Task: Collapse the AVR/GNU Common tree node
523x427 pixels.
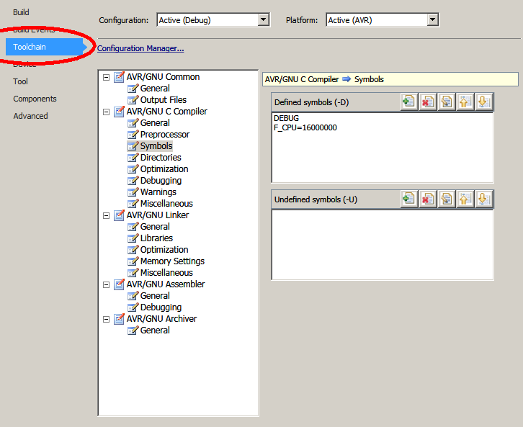Action: click(106, 77)
